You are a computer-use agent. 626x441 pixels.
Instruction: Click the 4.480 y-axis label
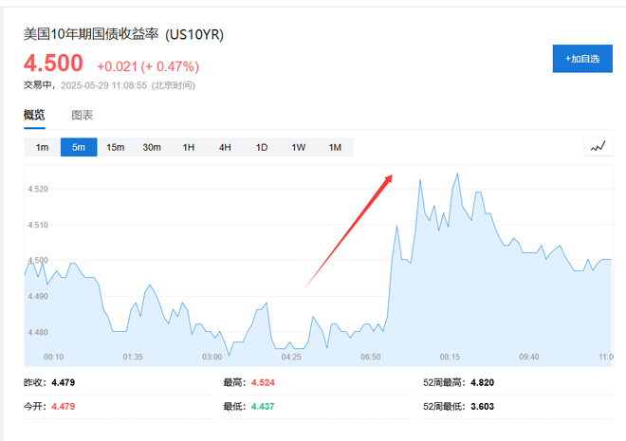coord(38,332)
